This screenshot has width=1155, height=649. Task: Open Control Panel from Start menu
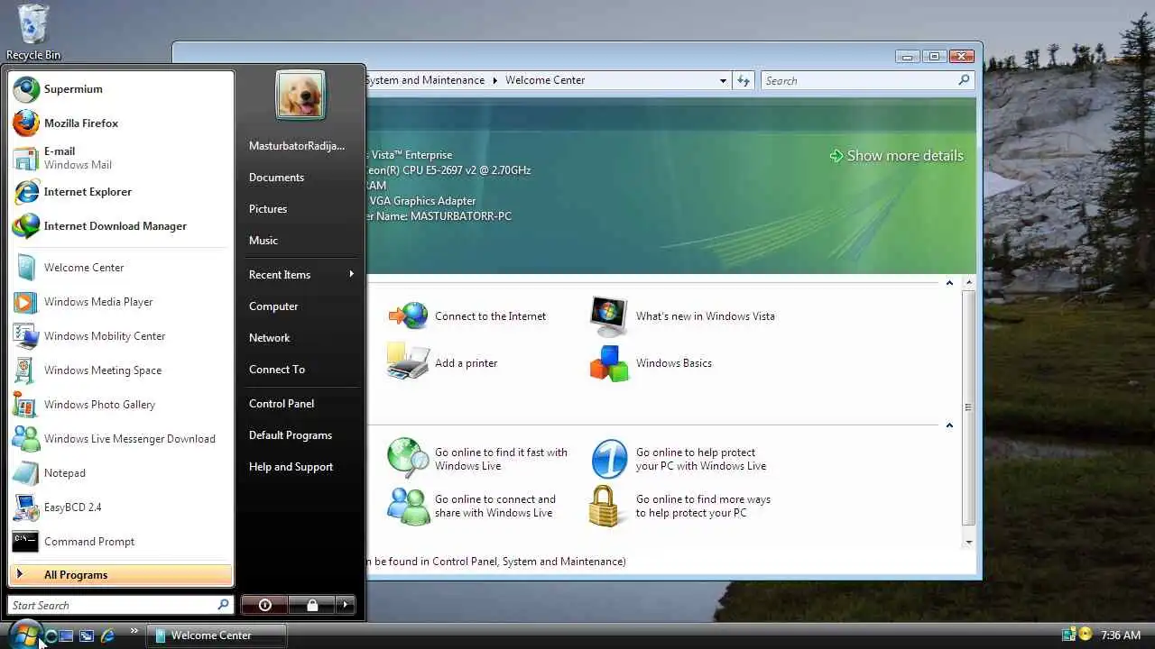(x=301, y=404)
